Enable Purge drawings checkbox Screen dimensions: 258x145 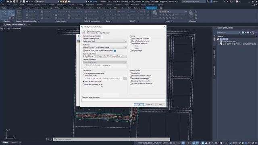131,51
